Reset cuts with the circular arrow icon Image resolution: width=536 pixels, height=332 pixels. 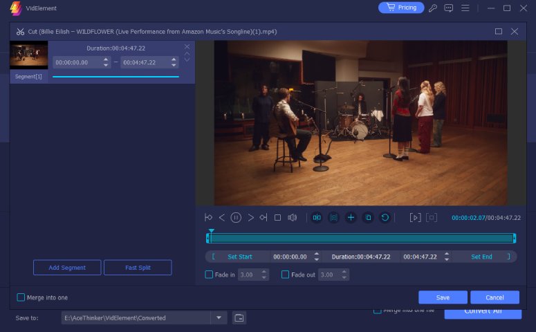[x=385, y=217]
